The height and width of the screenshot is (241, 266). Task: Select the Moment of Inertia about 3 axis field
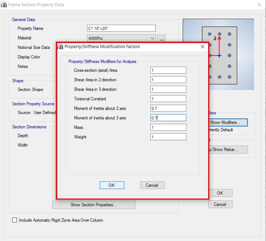168,117
